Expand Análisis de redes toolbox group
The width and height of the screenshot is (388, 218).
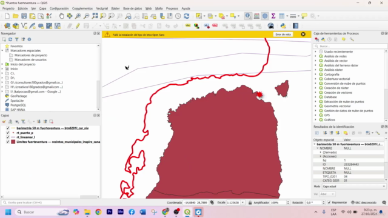click(x=315, y=56)
